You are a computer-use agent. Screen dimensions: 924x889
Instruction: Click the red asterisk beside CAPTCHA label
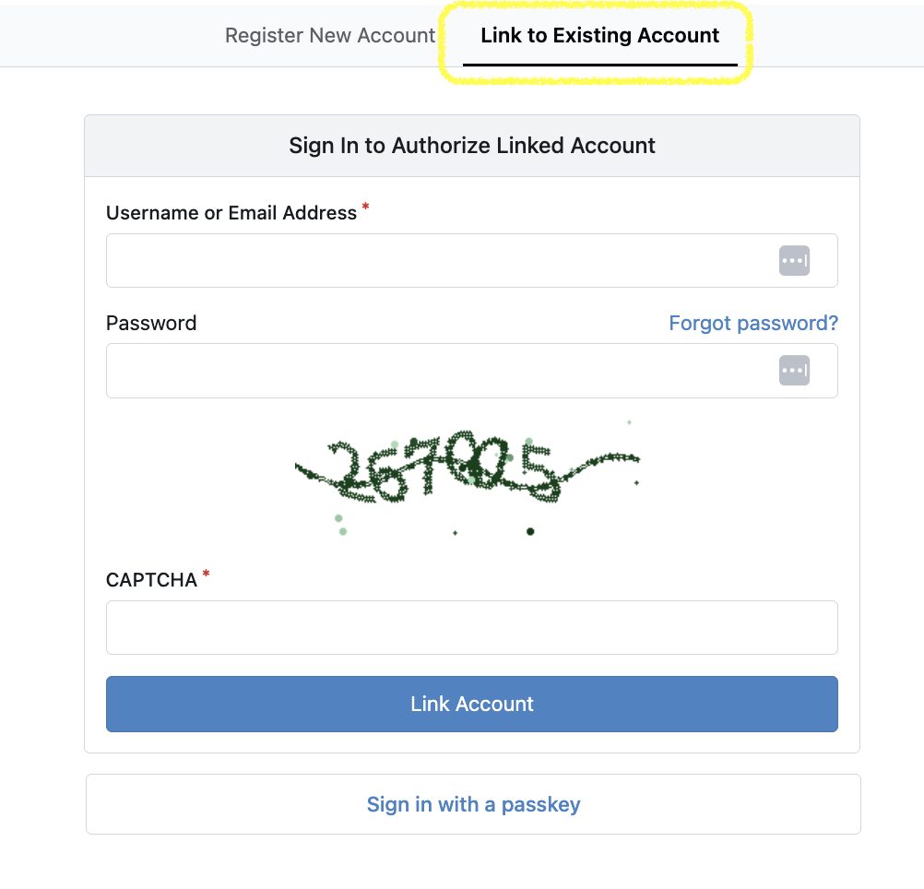coord(206,575)
